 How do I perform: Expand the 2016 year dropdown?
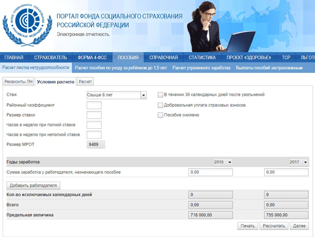pyautogui.click(x=230, y=162)
